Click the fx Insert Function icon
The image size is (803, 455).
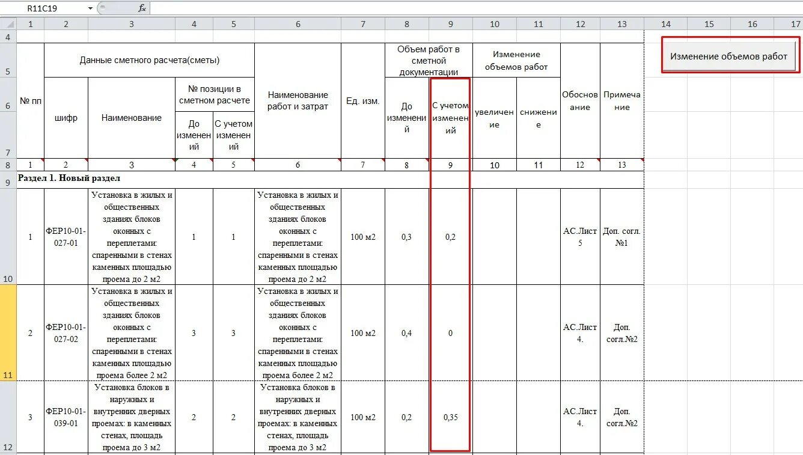(x=142, y=8)
